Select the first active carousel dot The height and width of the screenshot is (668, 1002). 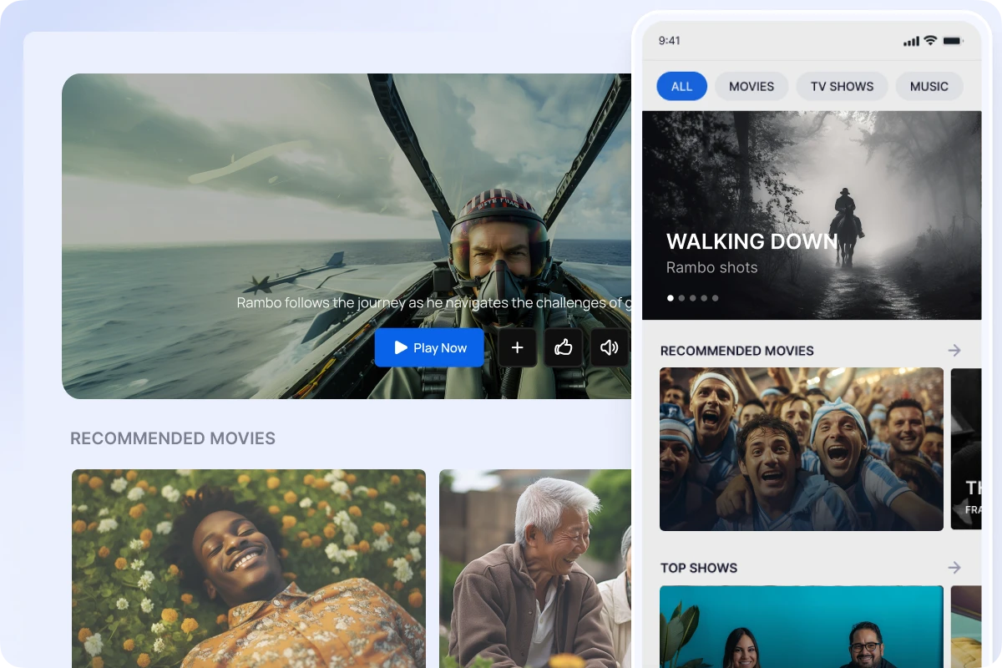[671, 298]
